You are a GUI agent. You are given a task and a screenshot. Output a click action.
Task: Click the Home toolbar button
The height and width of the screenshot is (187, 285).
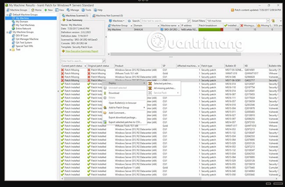(x=36, y=10)
